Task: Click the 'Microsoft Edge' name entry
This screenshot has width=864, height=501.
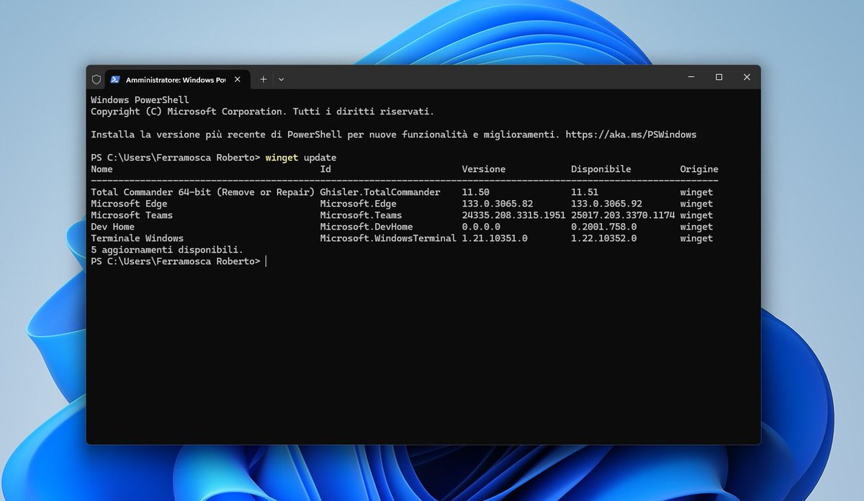Action: coord(129,204)
